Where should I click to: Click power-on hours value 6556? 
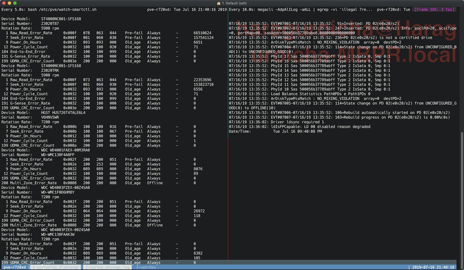tap(198, 89)
